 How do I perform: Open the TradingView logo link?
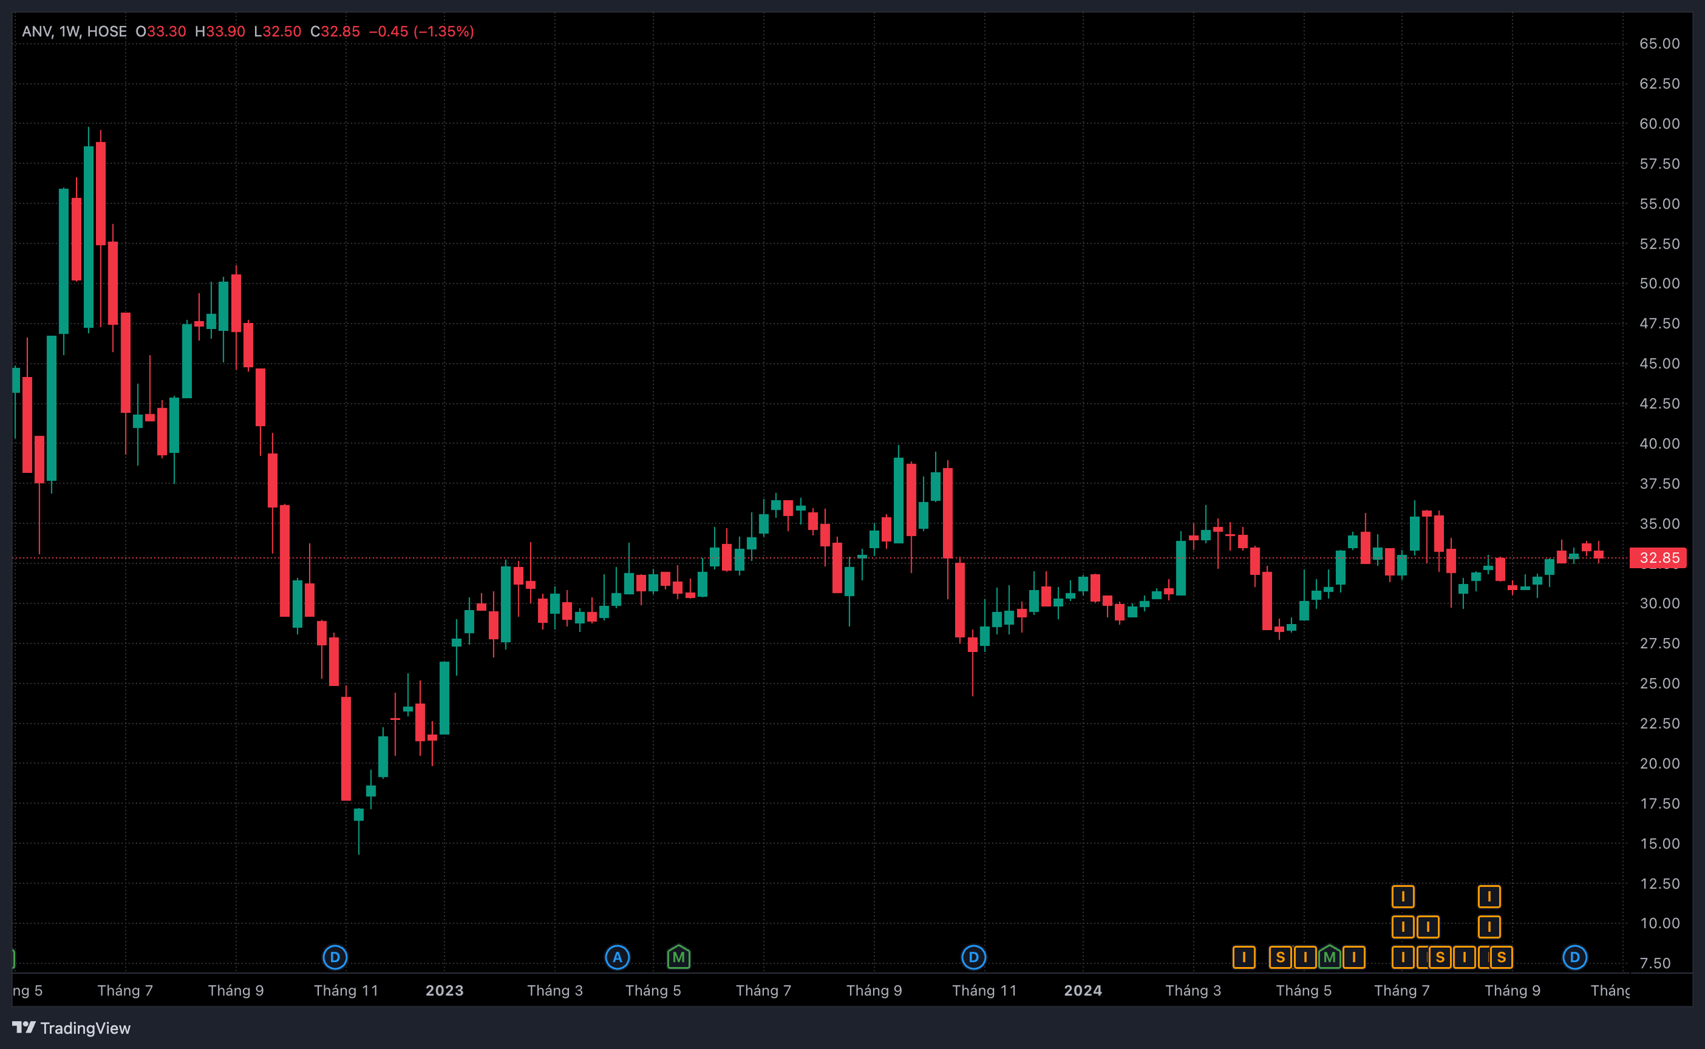pyautogui.click(x=71, y=1028)
